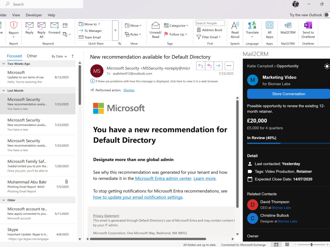Click forward arrow in message header
Screen dimensions: 330x247
(x=218, y=66)
